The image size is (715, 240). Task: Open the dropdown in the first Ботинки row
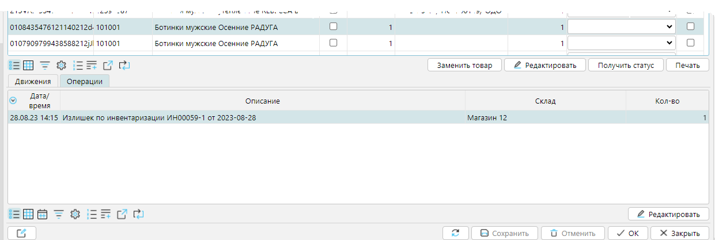click(x=621, y=26)
